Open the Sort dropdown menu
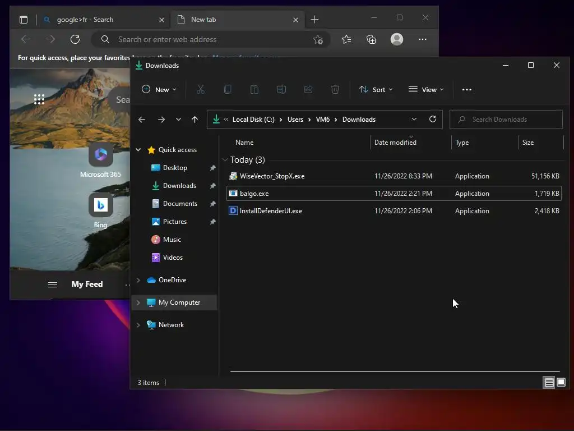574x431 pixels. click(x=376, y=89)
